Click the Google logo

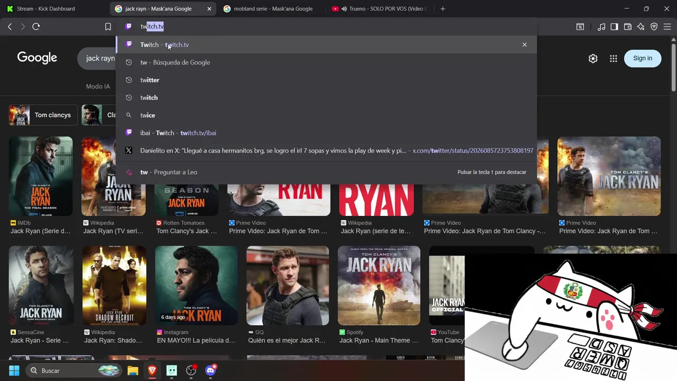(37, 58)
